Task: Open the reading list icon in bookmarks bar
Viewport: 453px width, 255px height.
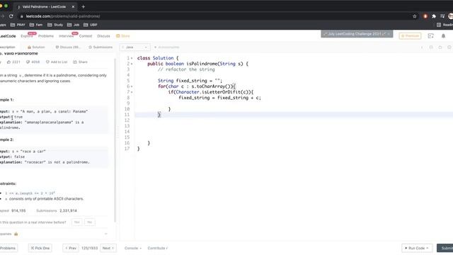Action: pos(439,25)
